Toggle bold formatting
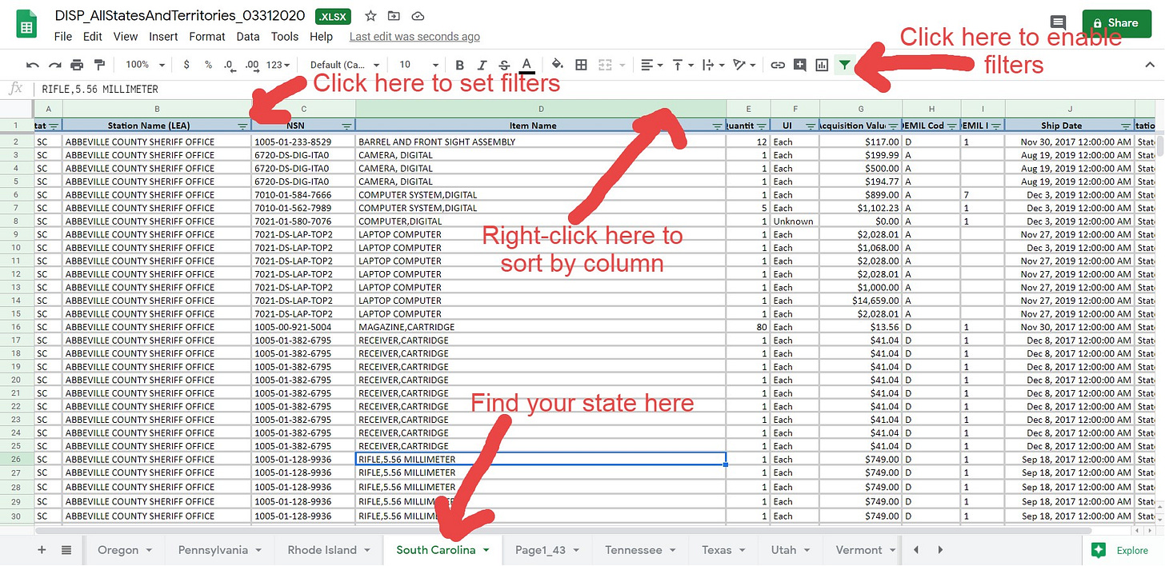This screenshot has height=566, width=1165. 459,65
